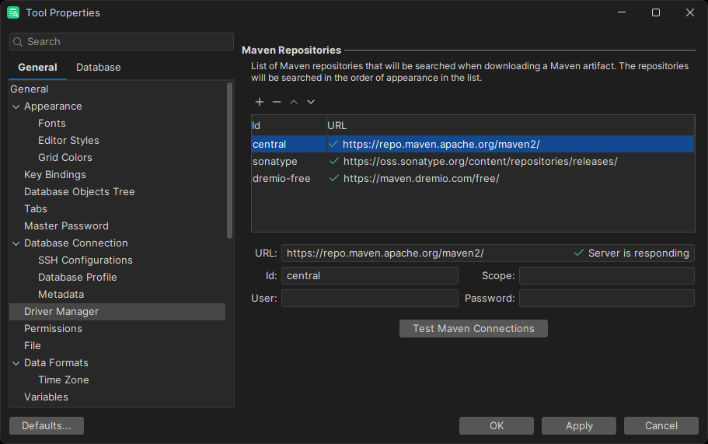Screen dimensions: 708x444
Task: Click the Tool Properties app icon
Action: click(x=13, y=12)
